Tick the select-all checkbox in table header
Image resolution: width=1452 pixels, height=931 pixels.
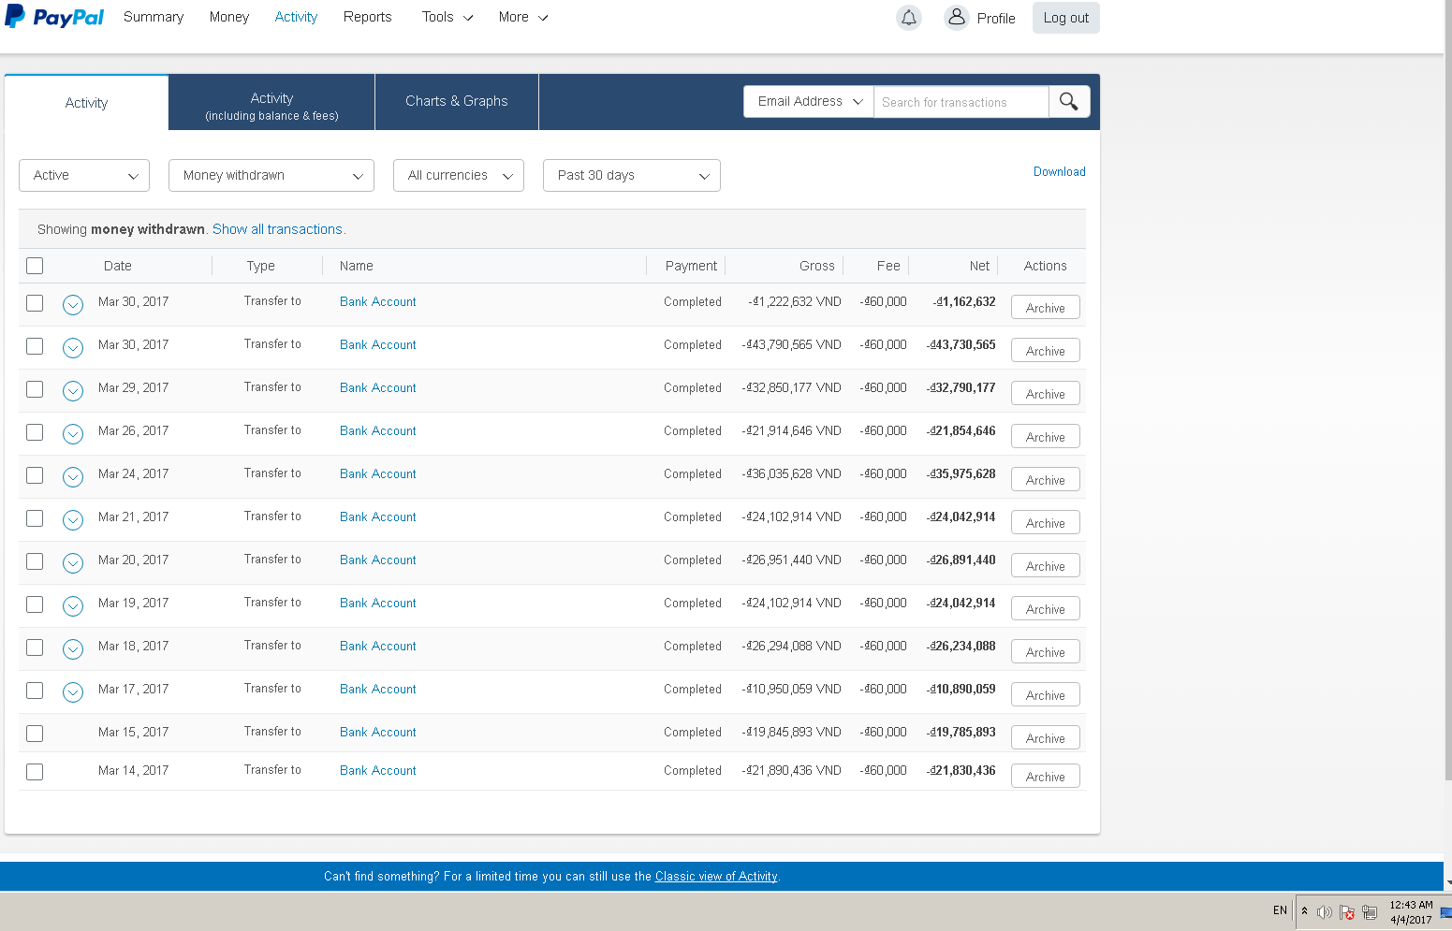35,266
